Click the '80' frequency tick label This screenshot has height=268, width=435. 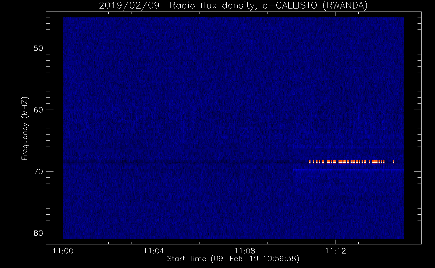38,233
